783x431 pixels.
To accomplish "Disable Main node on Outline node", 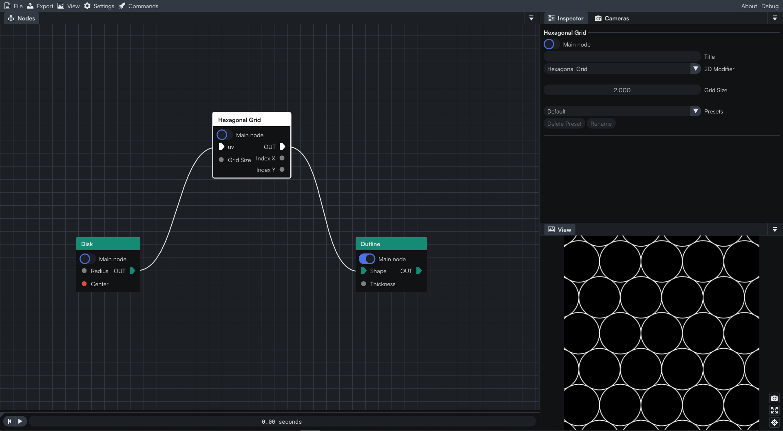I will (367, 259).
